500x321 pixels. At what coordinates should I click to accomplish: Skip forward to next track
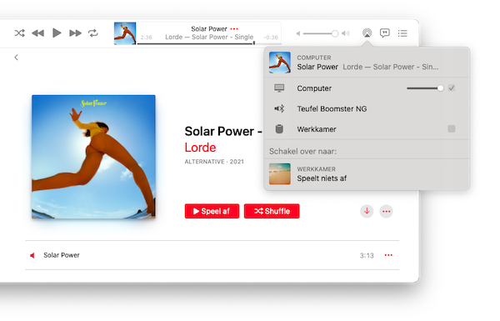pos(75,33)
